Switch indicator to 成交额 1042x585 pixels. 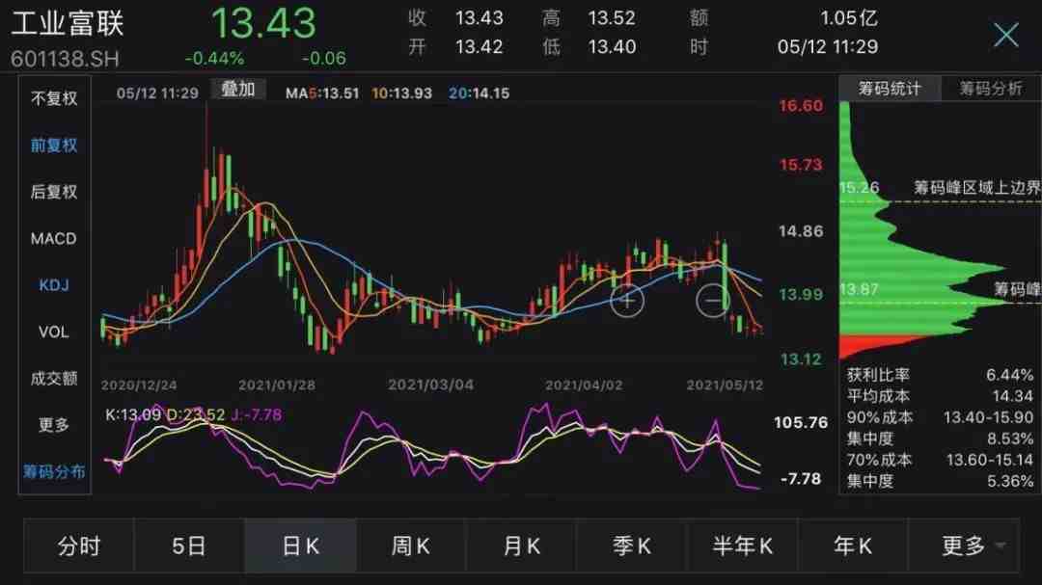[54, 379]
